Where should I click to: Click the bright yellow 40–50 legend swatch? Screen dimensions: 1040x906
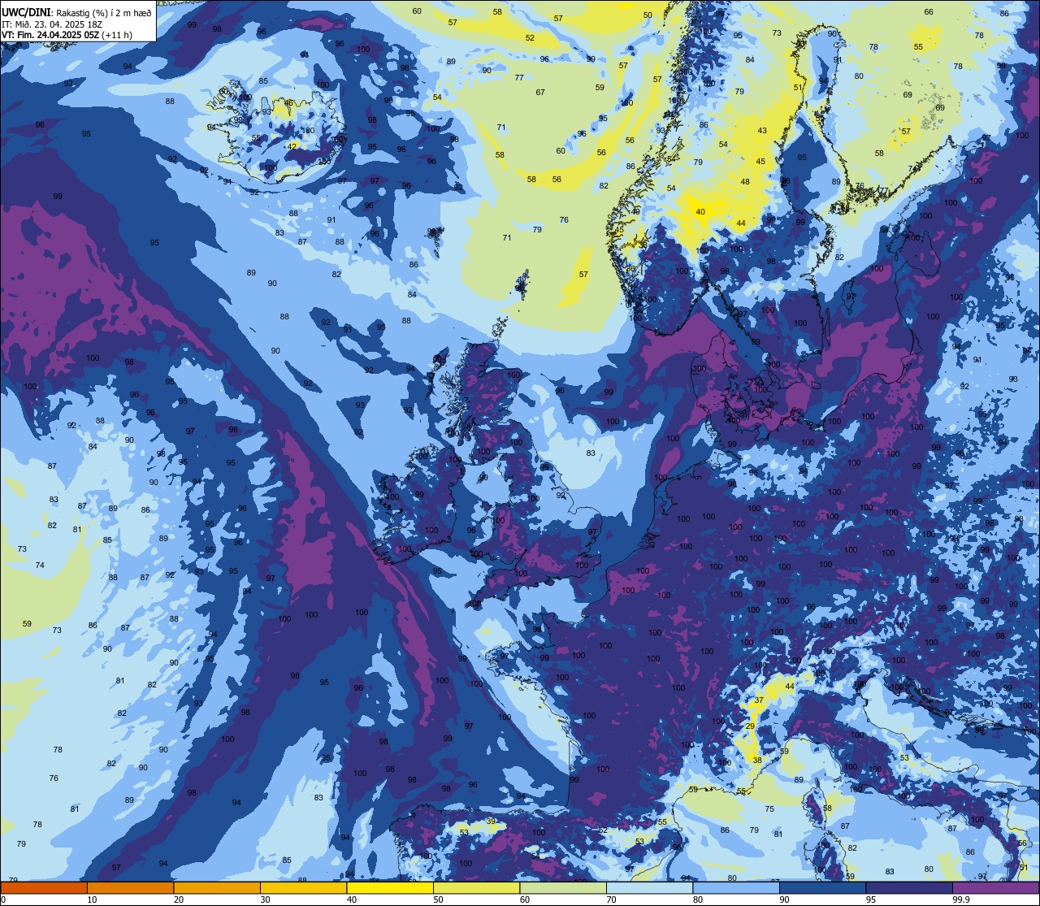(x=390, y=887)
